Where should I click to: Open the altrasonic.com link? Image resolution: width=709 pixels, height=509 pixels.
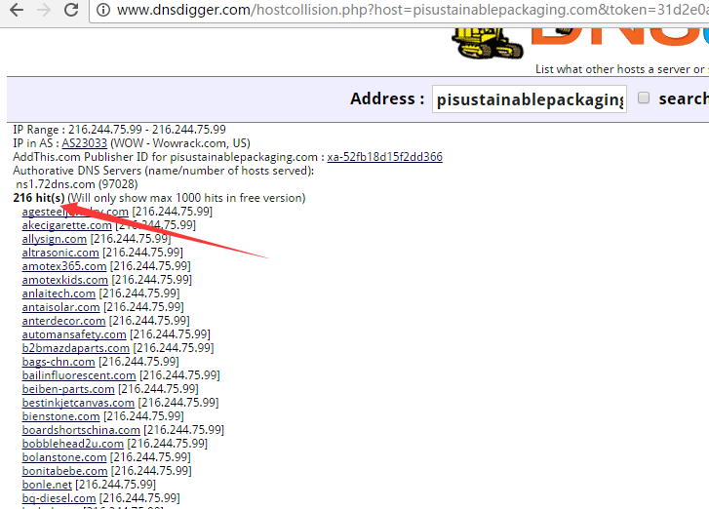[60, 253]
